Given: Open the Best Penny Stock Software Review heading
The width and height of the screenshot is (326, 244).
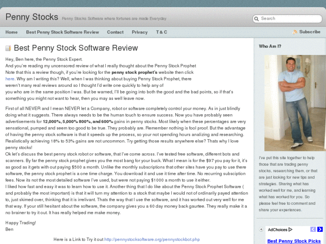Looking at the screenshot, I should pos(76,48).
